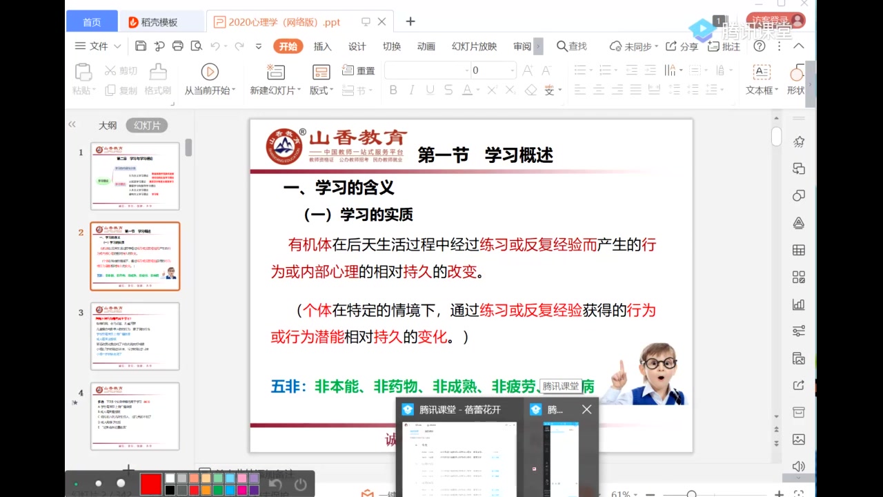Click the decrease font size icon
The height and width of the screenshot is (497, 883).
tap(546, 70)
